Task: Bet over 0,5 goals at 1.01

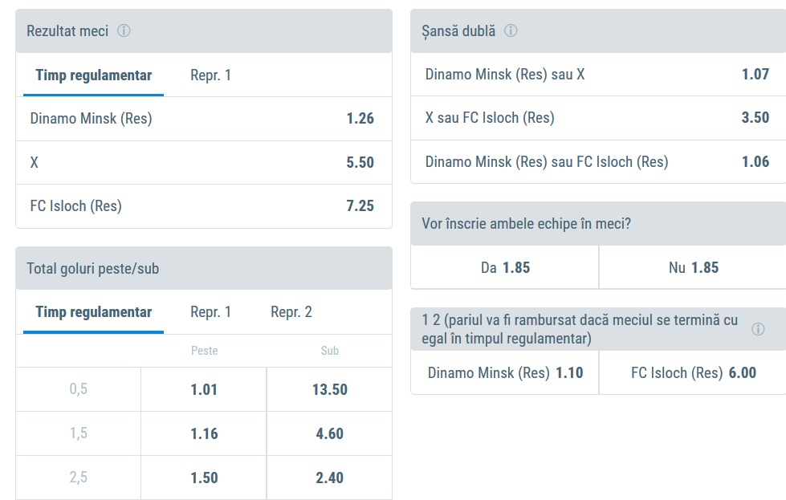Action: point(204,390)
